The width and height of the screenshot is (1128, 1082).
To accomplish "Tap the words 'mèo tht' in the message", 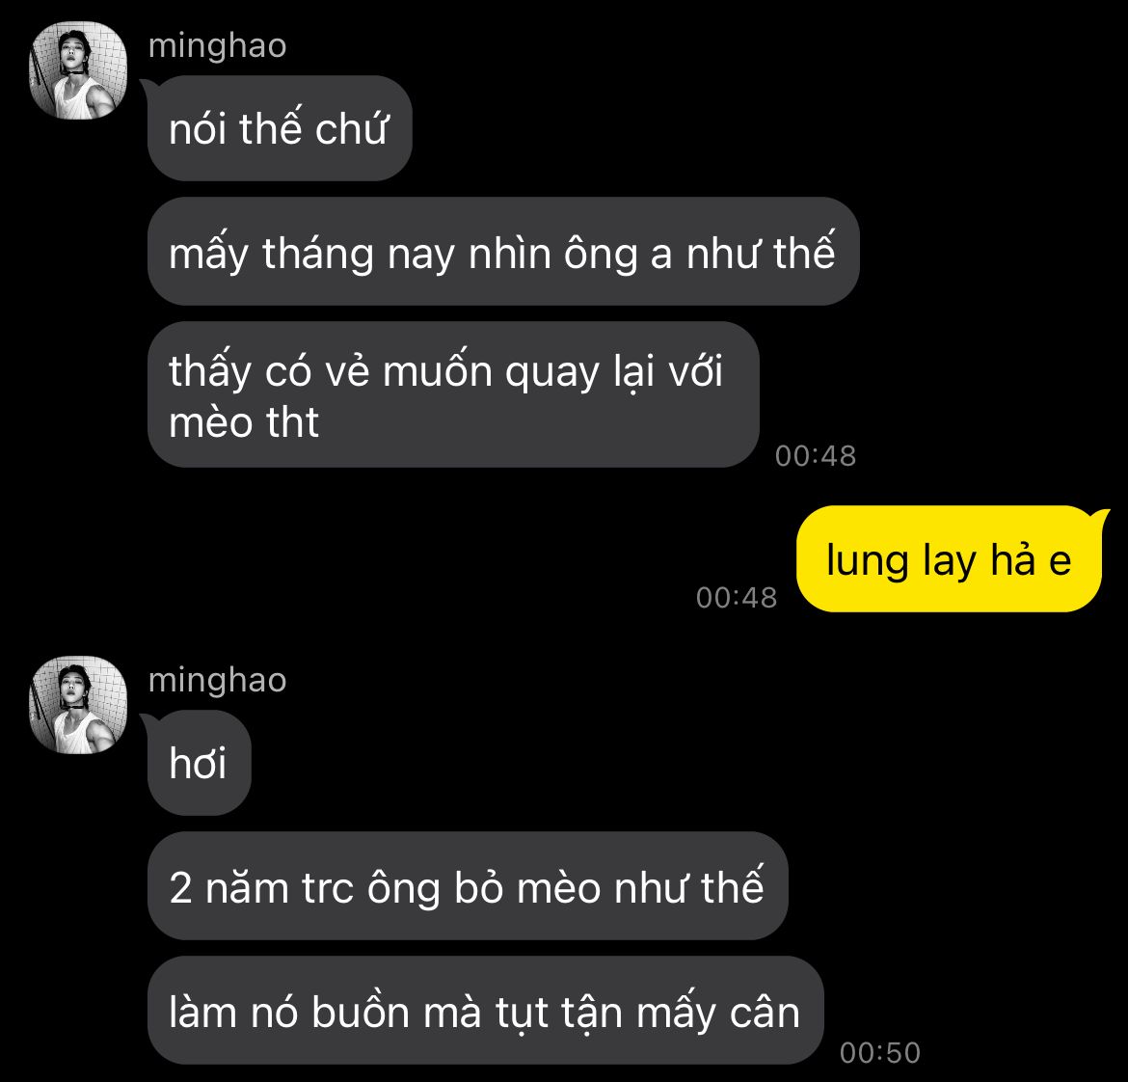I will (244, 421).
